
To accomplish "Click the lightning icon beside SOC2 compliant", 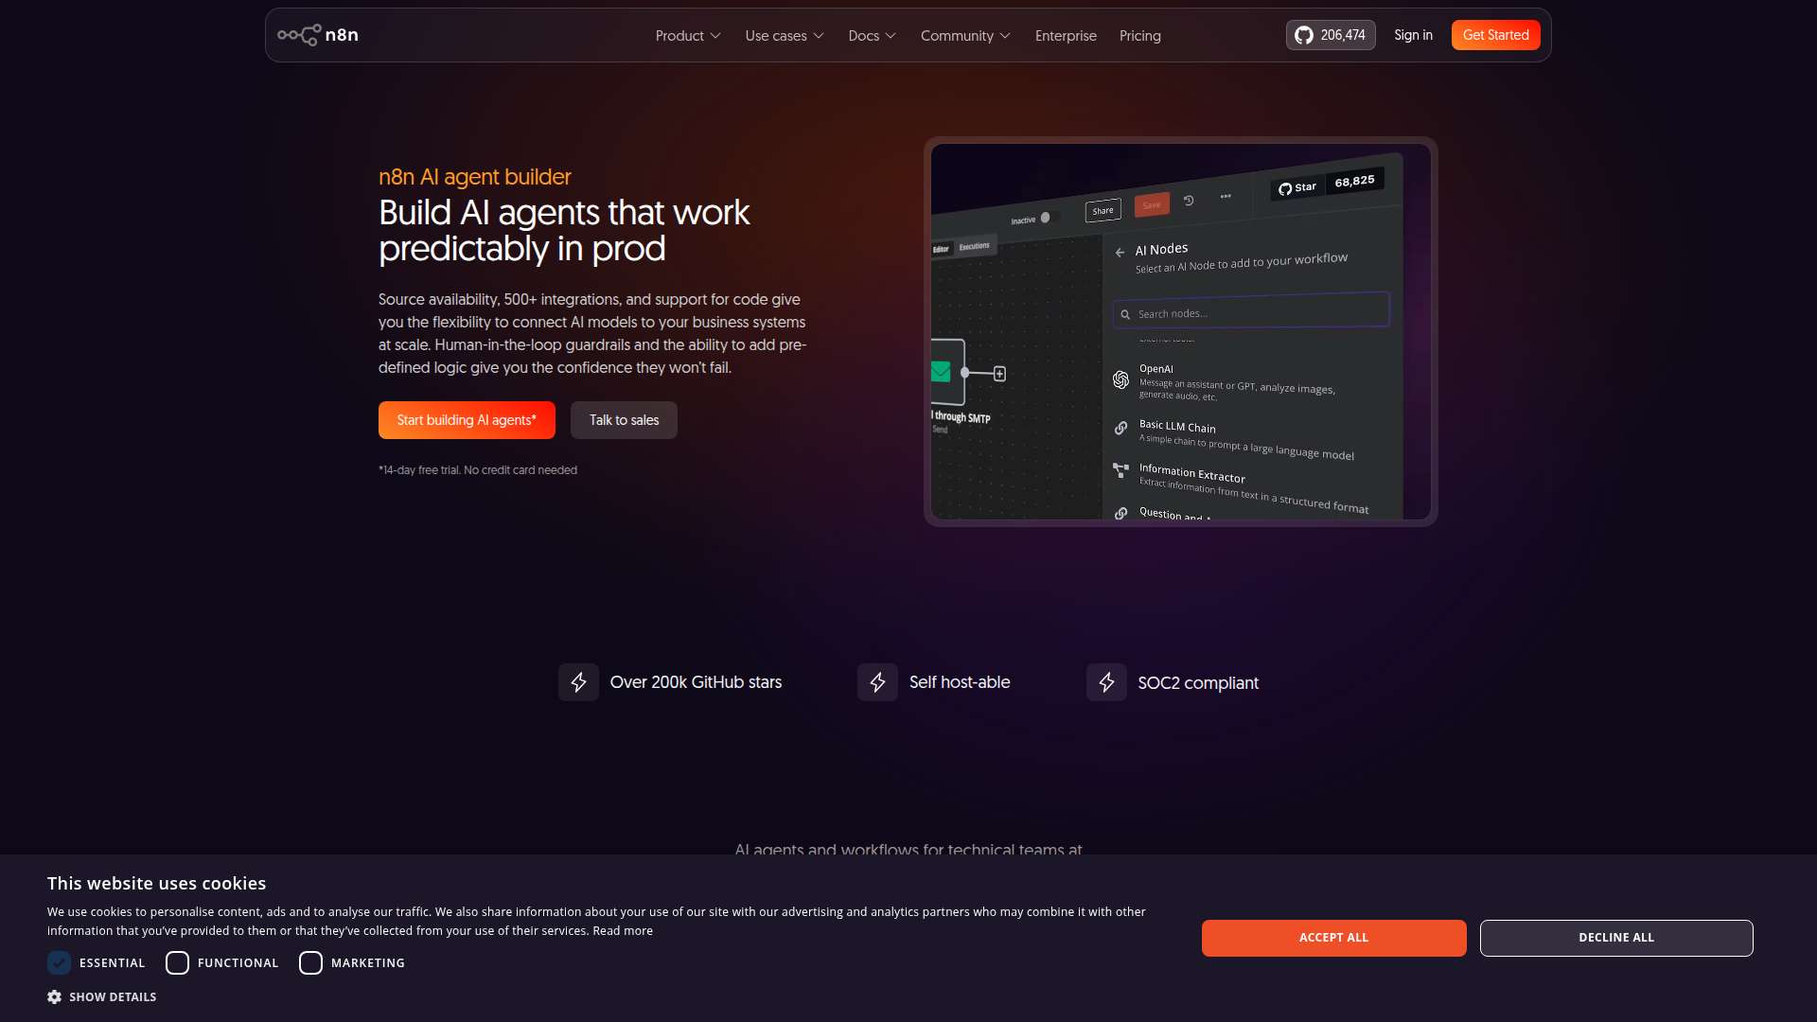I will point(1106,682).
